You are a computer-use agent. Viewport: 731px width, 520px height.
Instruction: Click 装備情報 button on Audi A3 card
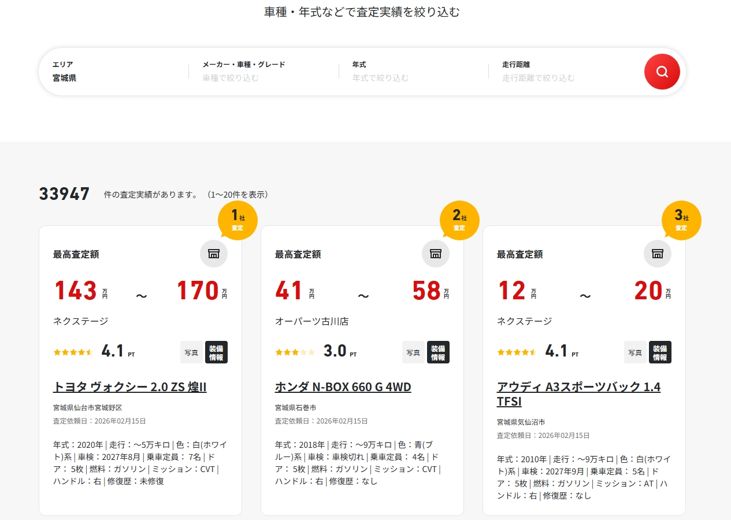(x=660, y=352)
